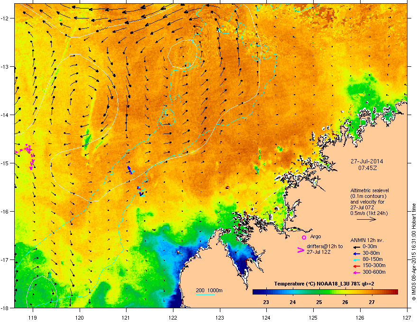The width and height of the screenshot is (417, 322).
Task: Click the date label 27-Jul-2014
Action: click(366, 161)
